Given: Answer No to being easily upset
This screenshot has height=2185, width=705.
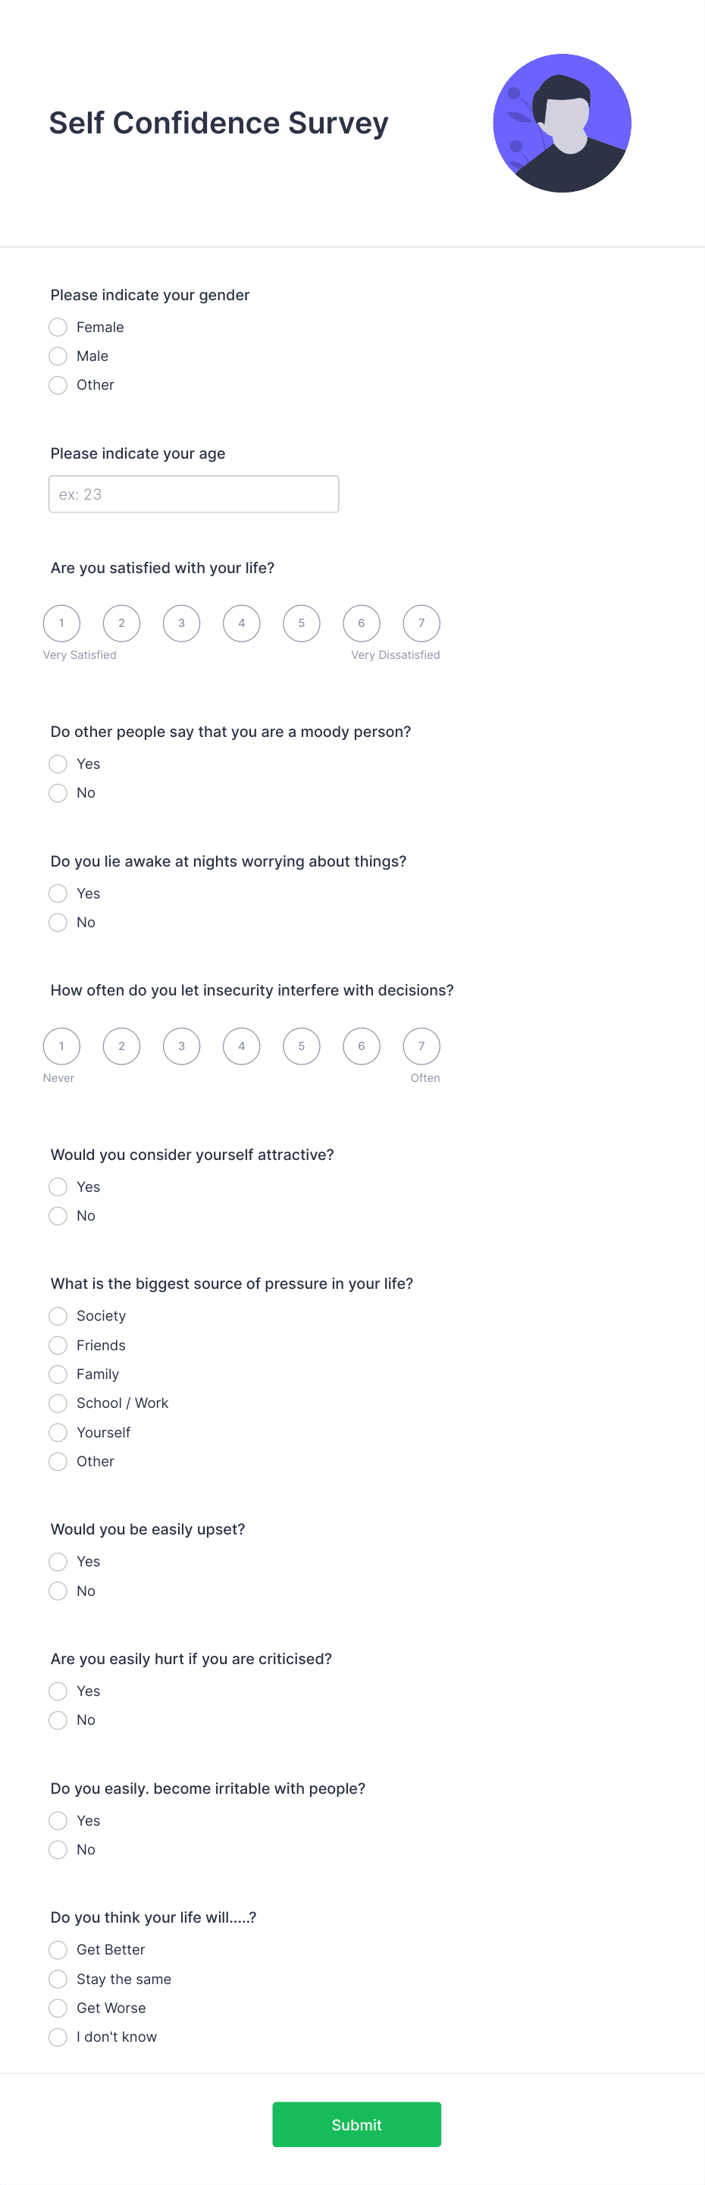Looking at the screenshot, I should pyautogui.click(x=58, y=1591).
